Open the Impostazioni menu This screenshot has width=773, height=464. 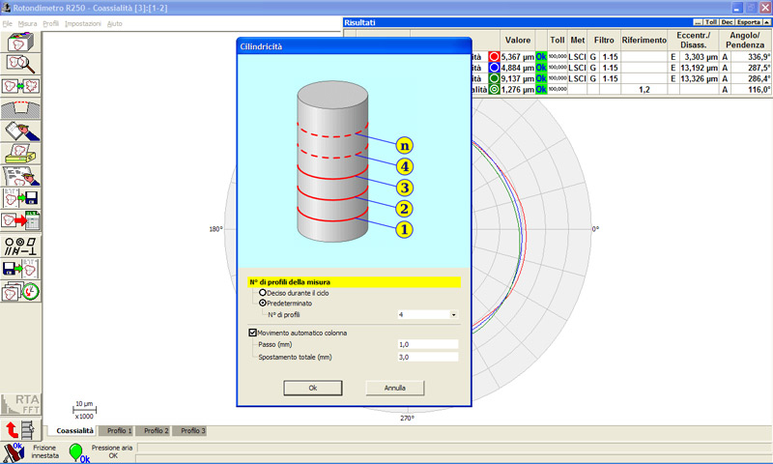(x=83, y=23)
